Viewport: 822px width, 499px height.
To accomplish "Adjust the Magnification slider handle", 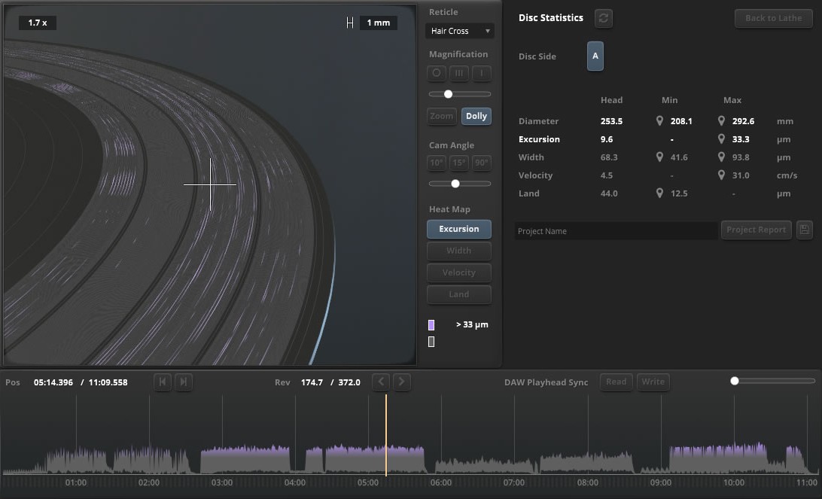I will click(x=448, y=94).
